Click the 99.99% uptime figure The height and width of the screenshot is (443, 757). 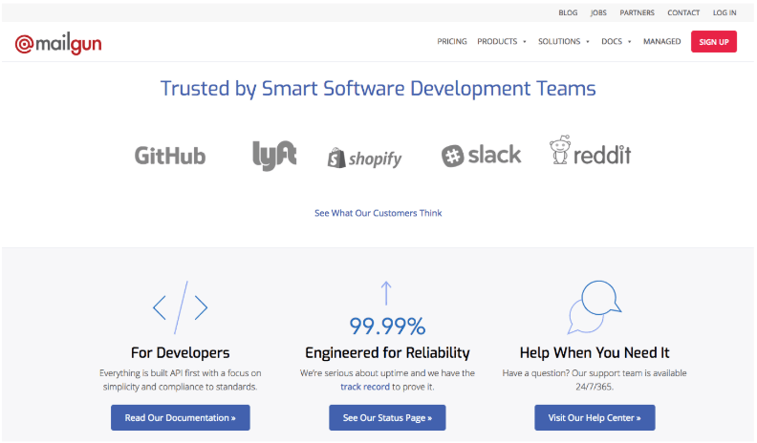point(387,327)
